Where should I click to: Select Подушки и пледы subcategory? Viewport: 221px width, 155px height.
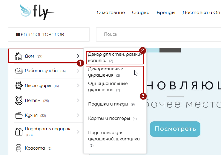pos(108,104)
